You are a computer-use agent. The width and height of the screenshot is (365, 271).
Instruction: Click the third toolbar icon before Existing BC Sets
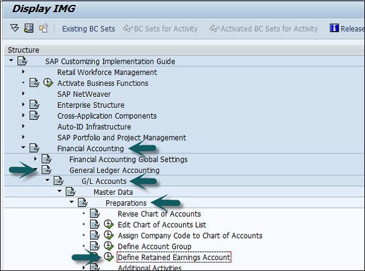click(x=43, y=29)
